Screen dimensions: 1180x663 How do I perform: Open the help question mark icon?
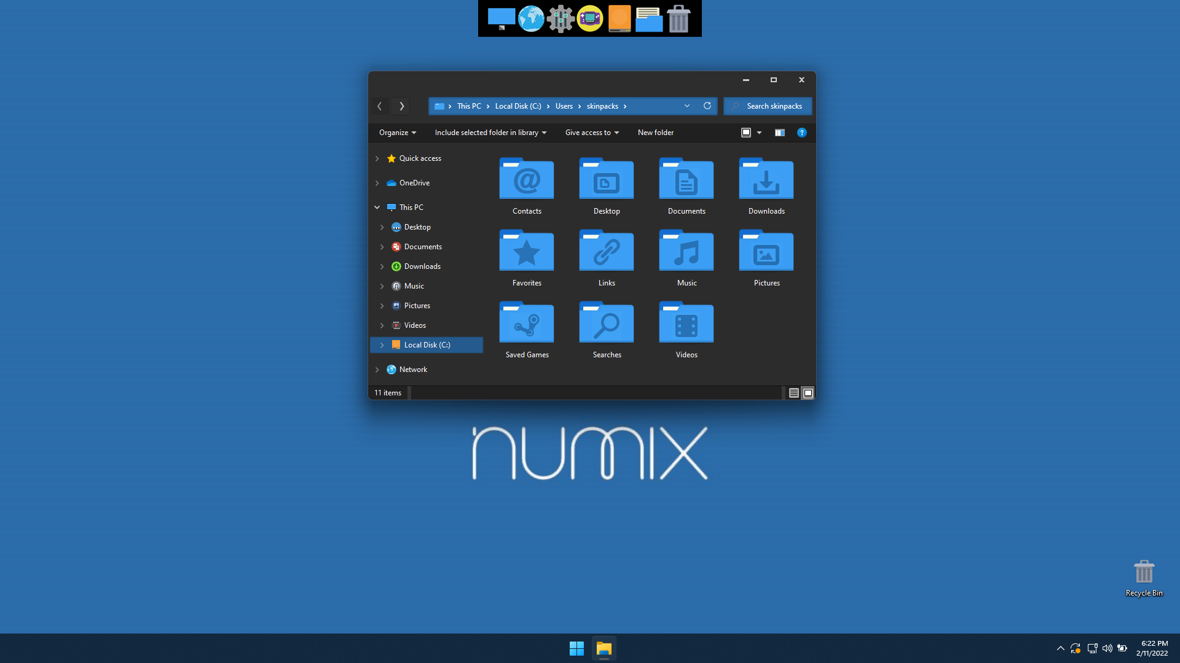(x=801, y=133)
